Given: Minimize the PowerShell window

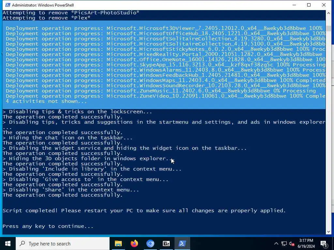Looking at the screenshot, I should (294, 5).
